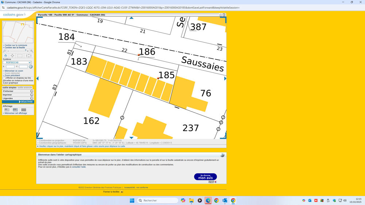Image resolution: width=365 pixels, height=205 pixels.
Task: Open Outlook from the Windows taskbar
Action: pyautogui.click(x=224, y=201)
